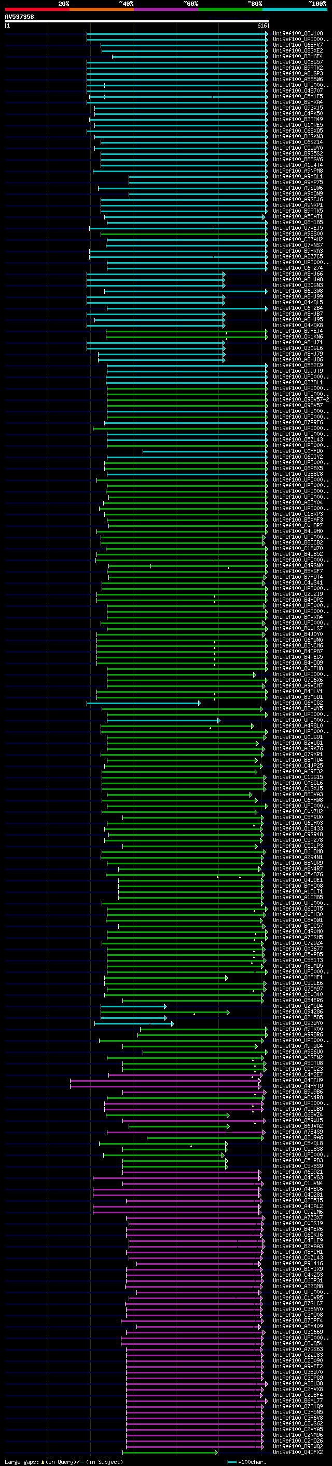Select hit label UniRef100_C6T274
This screenshot has height=1466, width=332.
pos(297,268)
